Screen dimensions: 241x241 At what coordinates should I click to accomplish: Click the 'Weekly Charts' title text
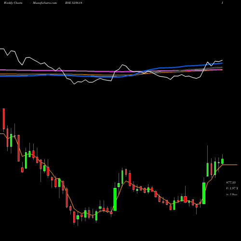coord(13,3)
